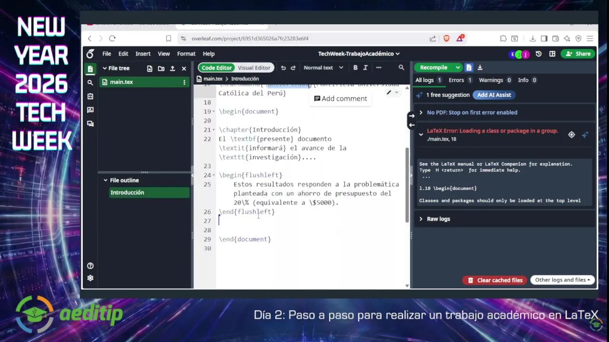Select main.tex in the file tree

(x=144, y=82)
